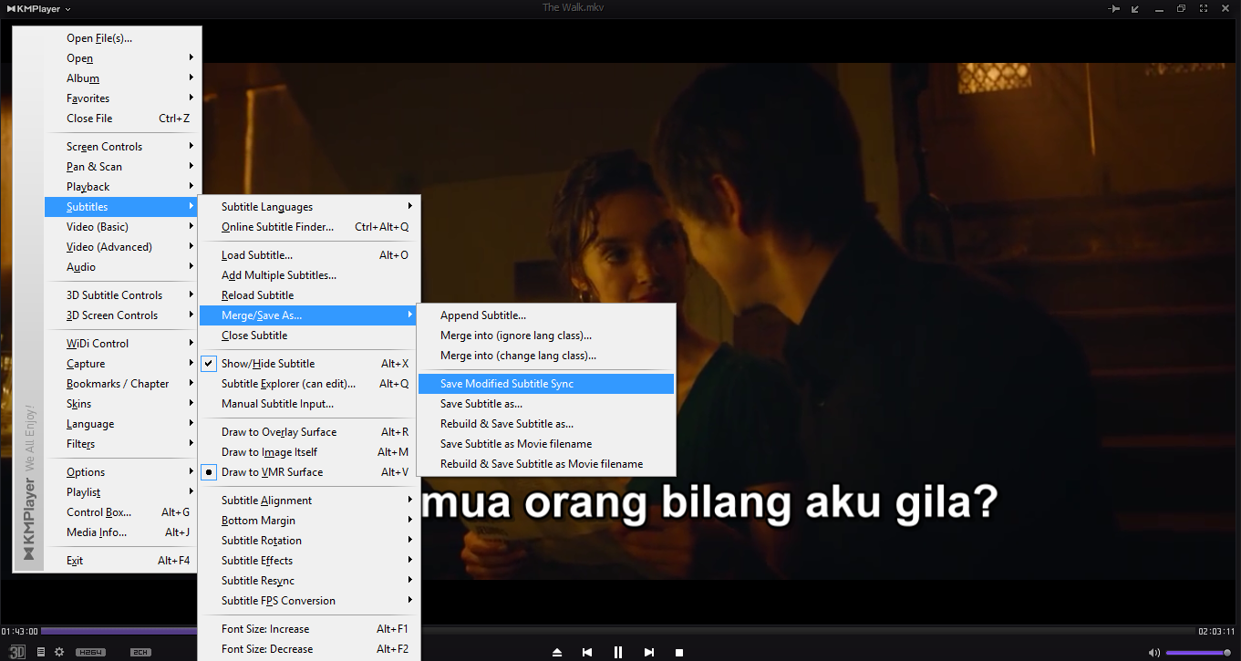1241x661 pixels.
Task: Switch to fullscreen with the title bar icon
Action: click(1204, 8)
